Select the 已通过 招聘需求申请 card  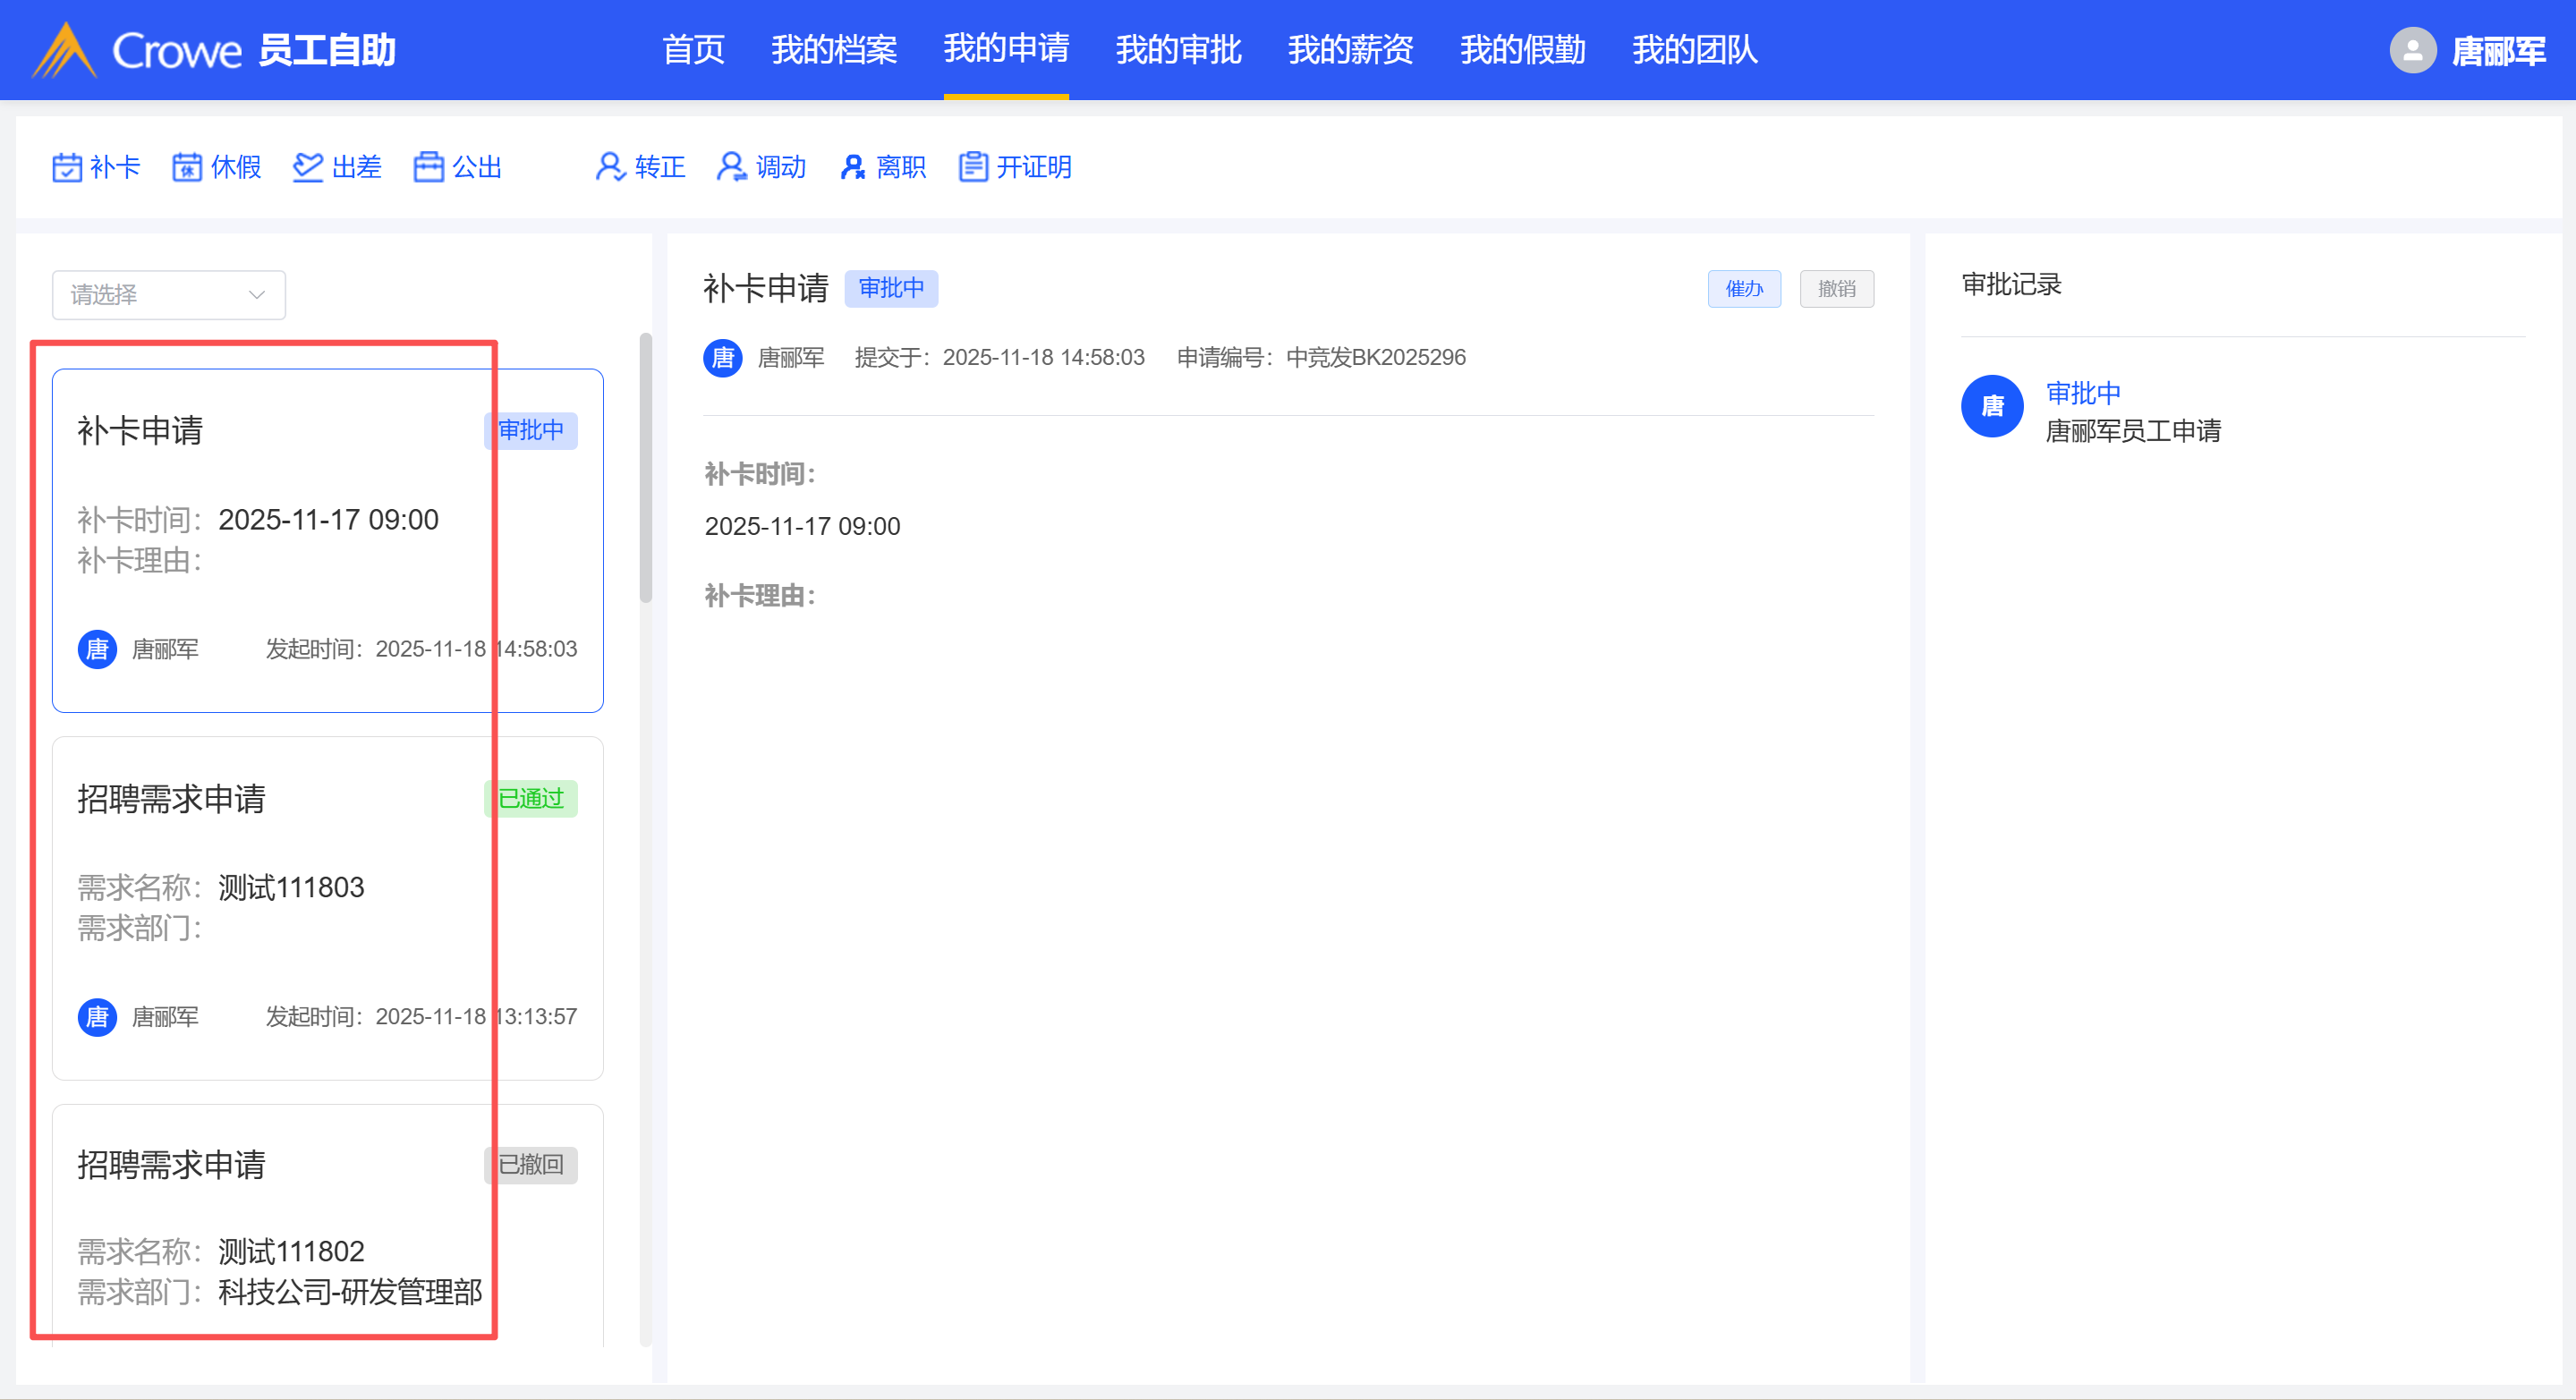click(327, 907)
